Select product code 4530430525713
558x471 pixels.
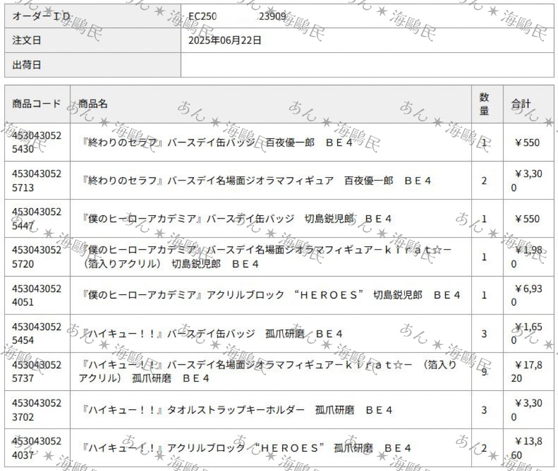pos(37,180)
